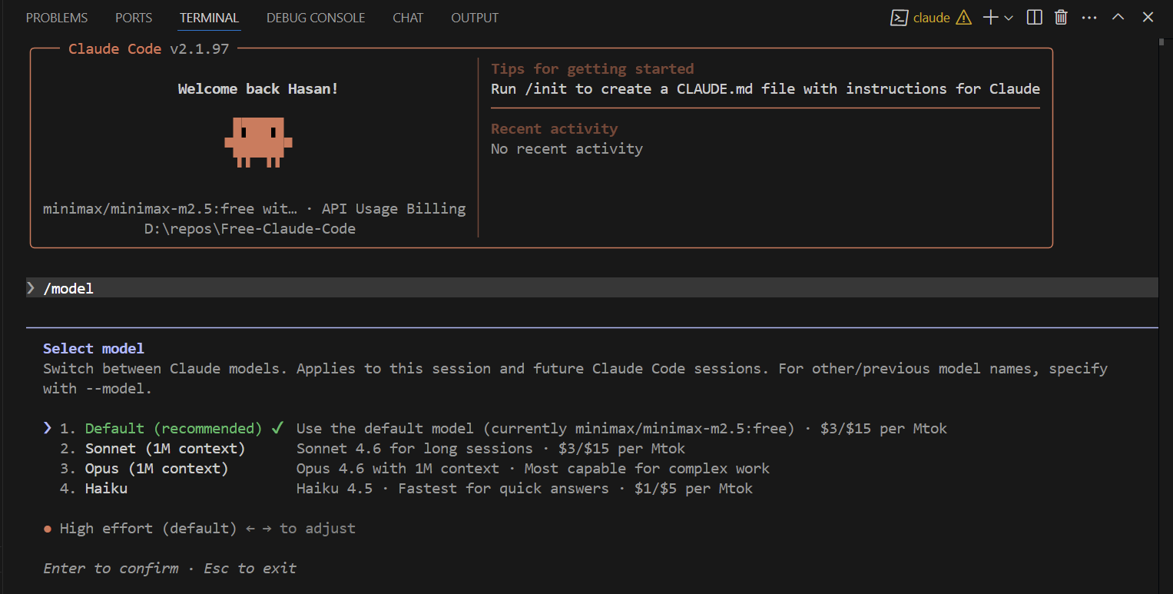Maximize panel with the up chevron
Screen dimensions: 1173x594
1118,18
